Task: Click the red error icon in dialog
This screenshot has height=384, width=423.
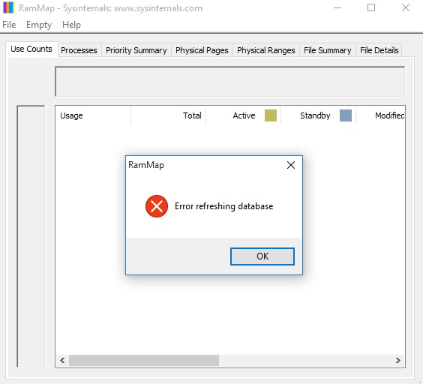Action: [x=157, y=206]
